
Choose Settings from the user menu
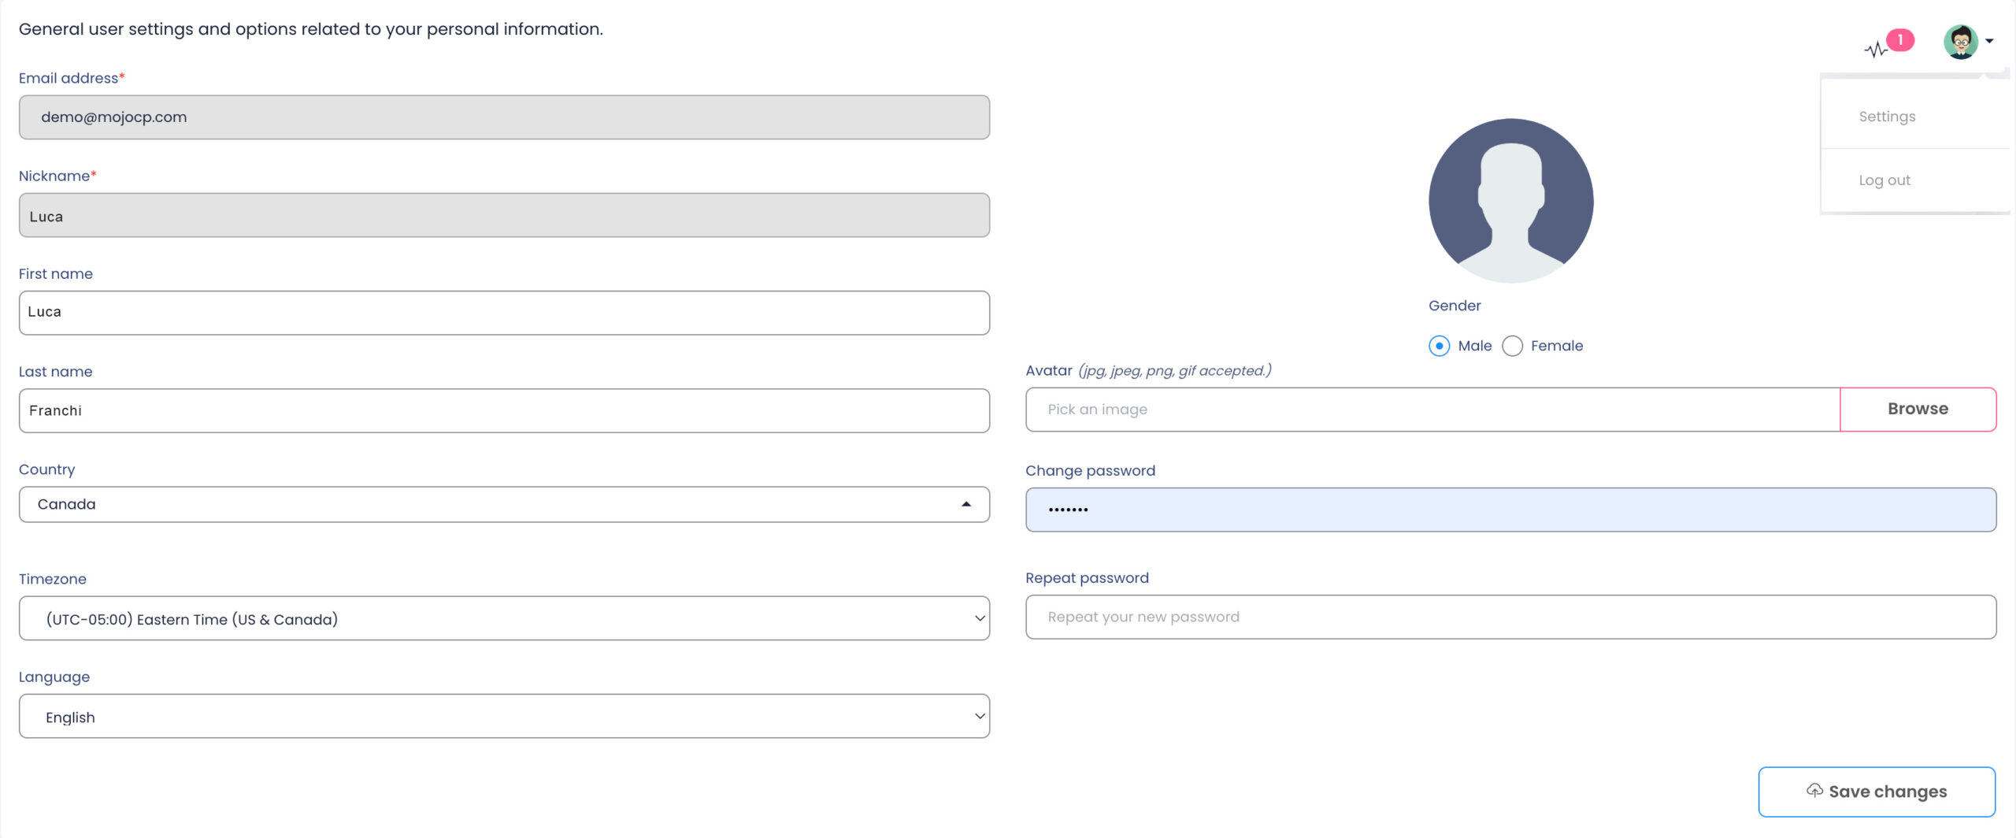coord(1887,117)
